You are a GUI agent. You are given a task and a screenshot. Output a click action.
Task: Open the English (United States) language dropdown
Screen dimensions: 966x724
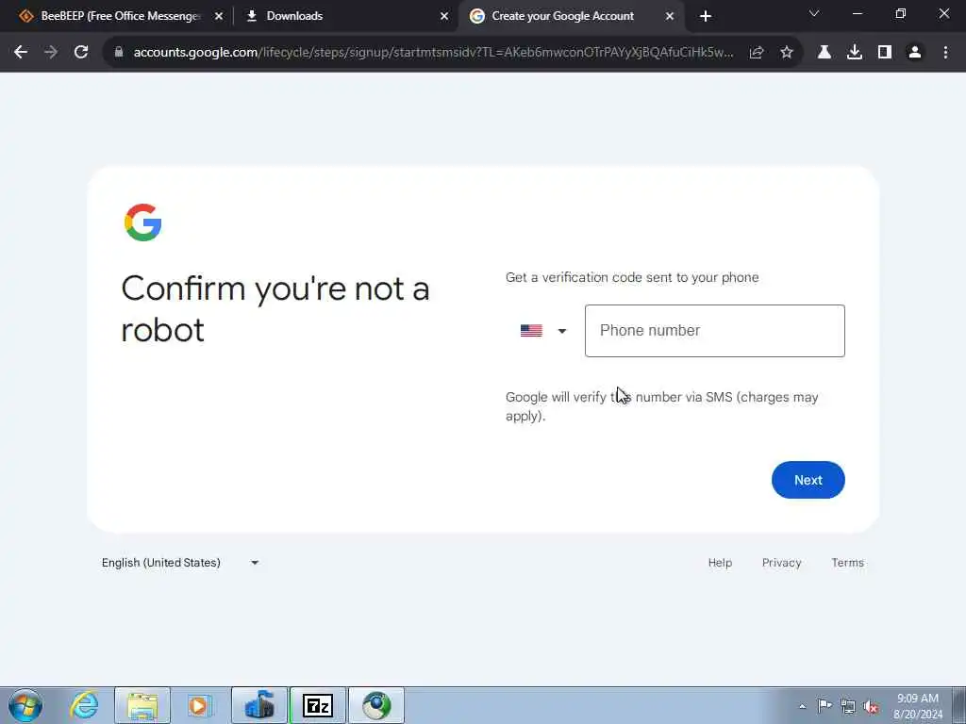(180, 562)
